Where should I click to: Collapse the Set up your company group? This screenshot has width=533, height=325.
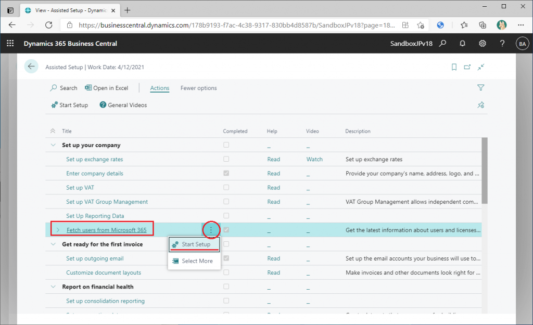(x=53, y=145)
